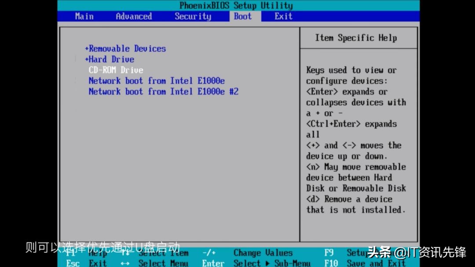Select Network boot from Intel E1000e #2
Image resolution: width=475 pixels, height=267 pixels.
(164, 91)
